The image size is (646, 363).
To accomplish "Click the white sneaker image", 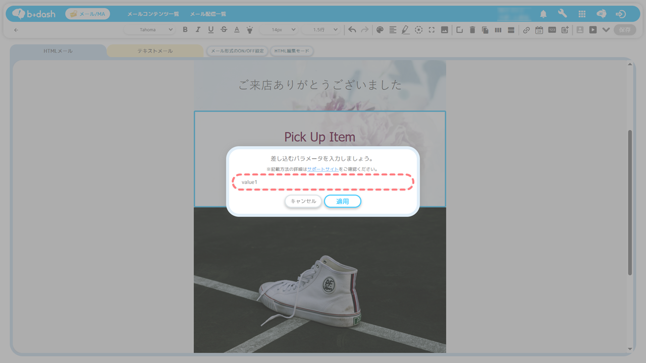I will 320,280.
